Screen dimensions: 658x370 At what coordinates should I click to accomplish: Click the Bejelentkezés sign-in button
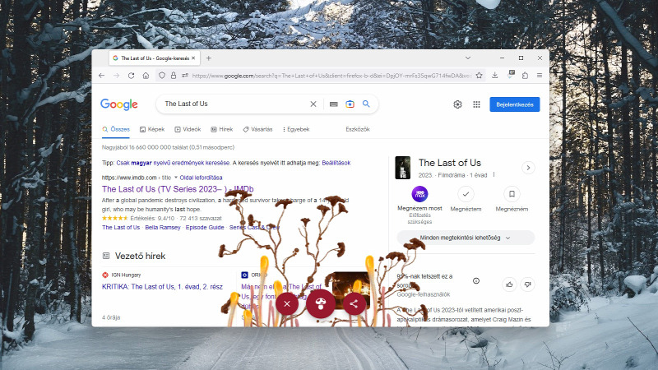pos(515,104)
